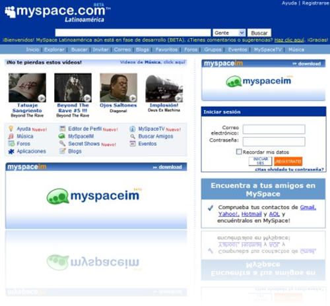Open the Blogs nav item

click(143, 49)
